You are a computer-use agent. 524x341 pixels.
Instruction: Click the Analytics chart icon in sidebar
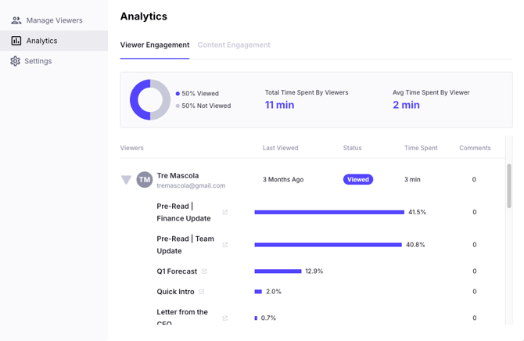[16, 41]
